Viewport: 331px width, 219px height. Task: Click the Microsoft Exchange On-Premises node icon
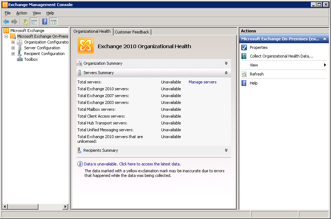(13, 36)
